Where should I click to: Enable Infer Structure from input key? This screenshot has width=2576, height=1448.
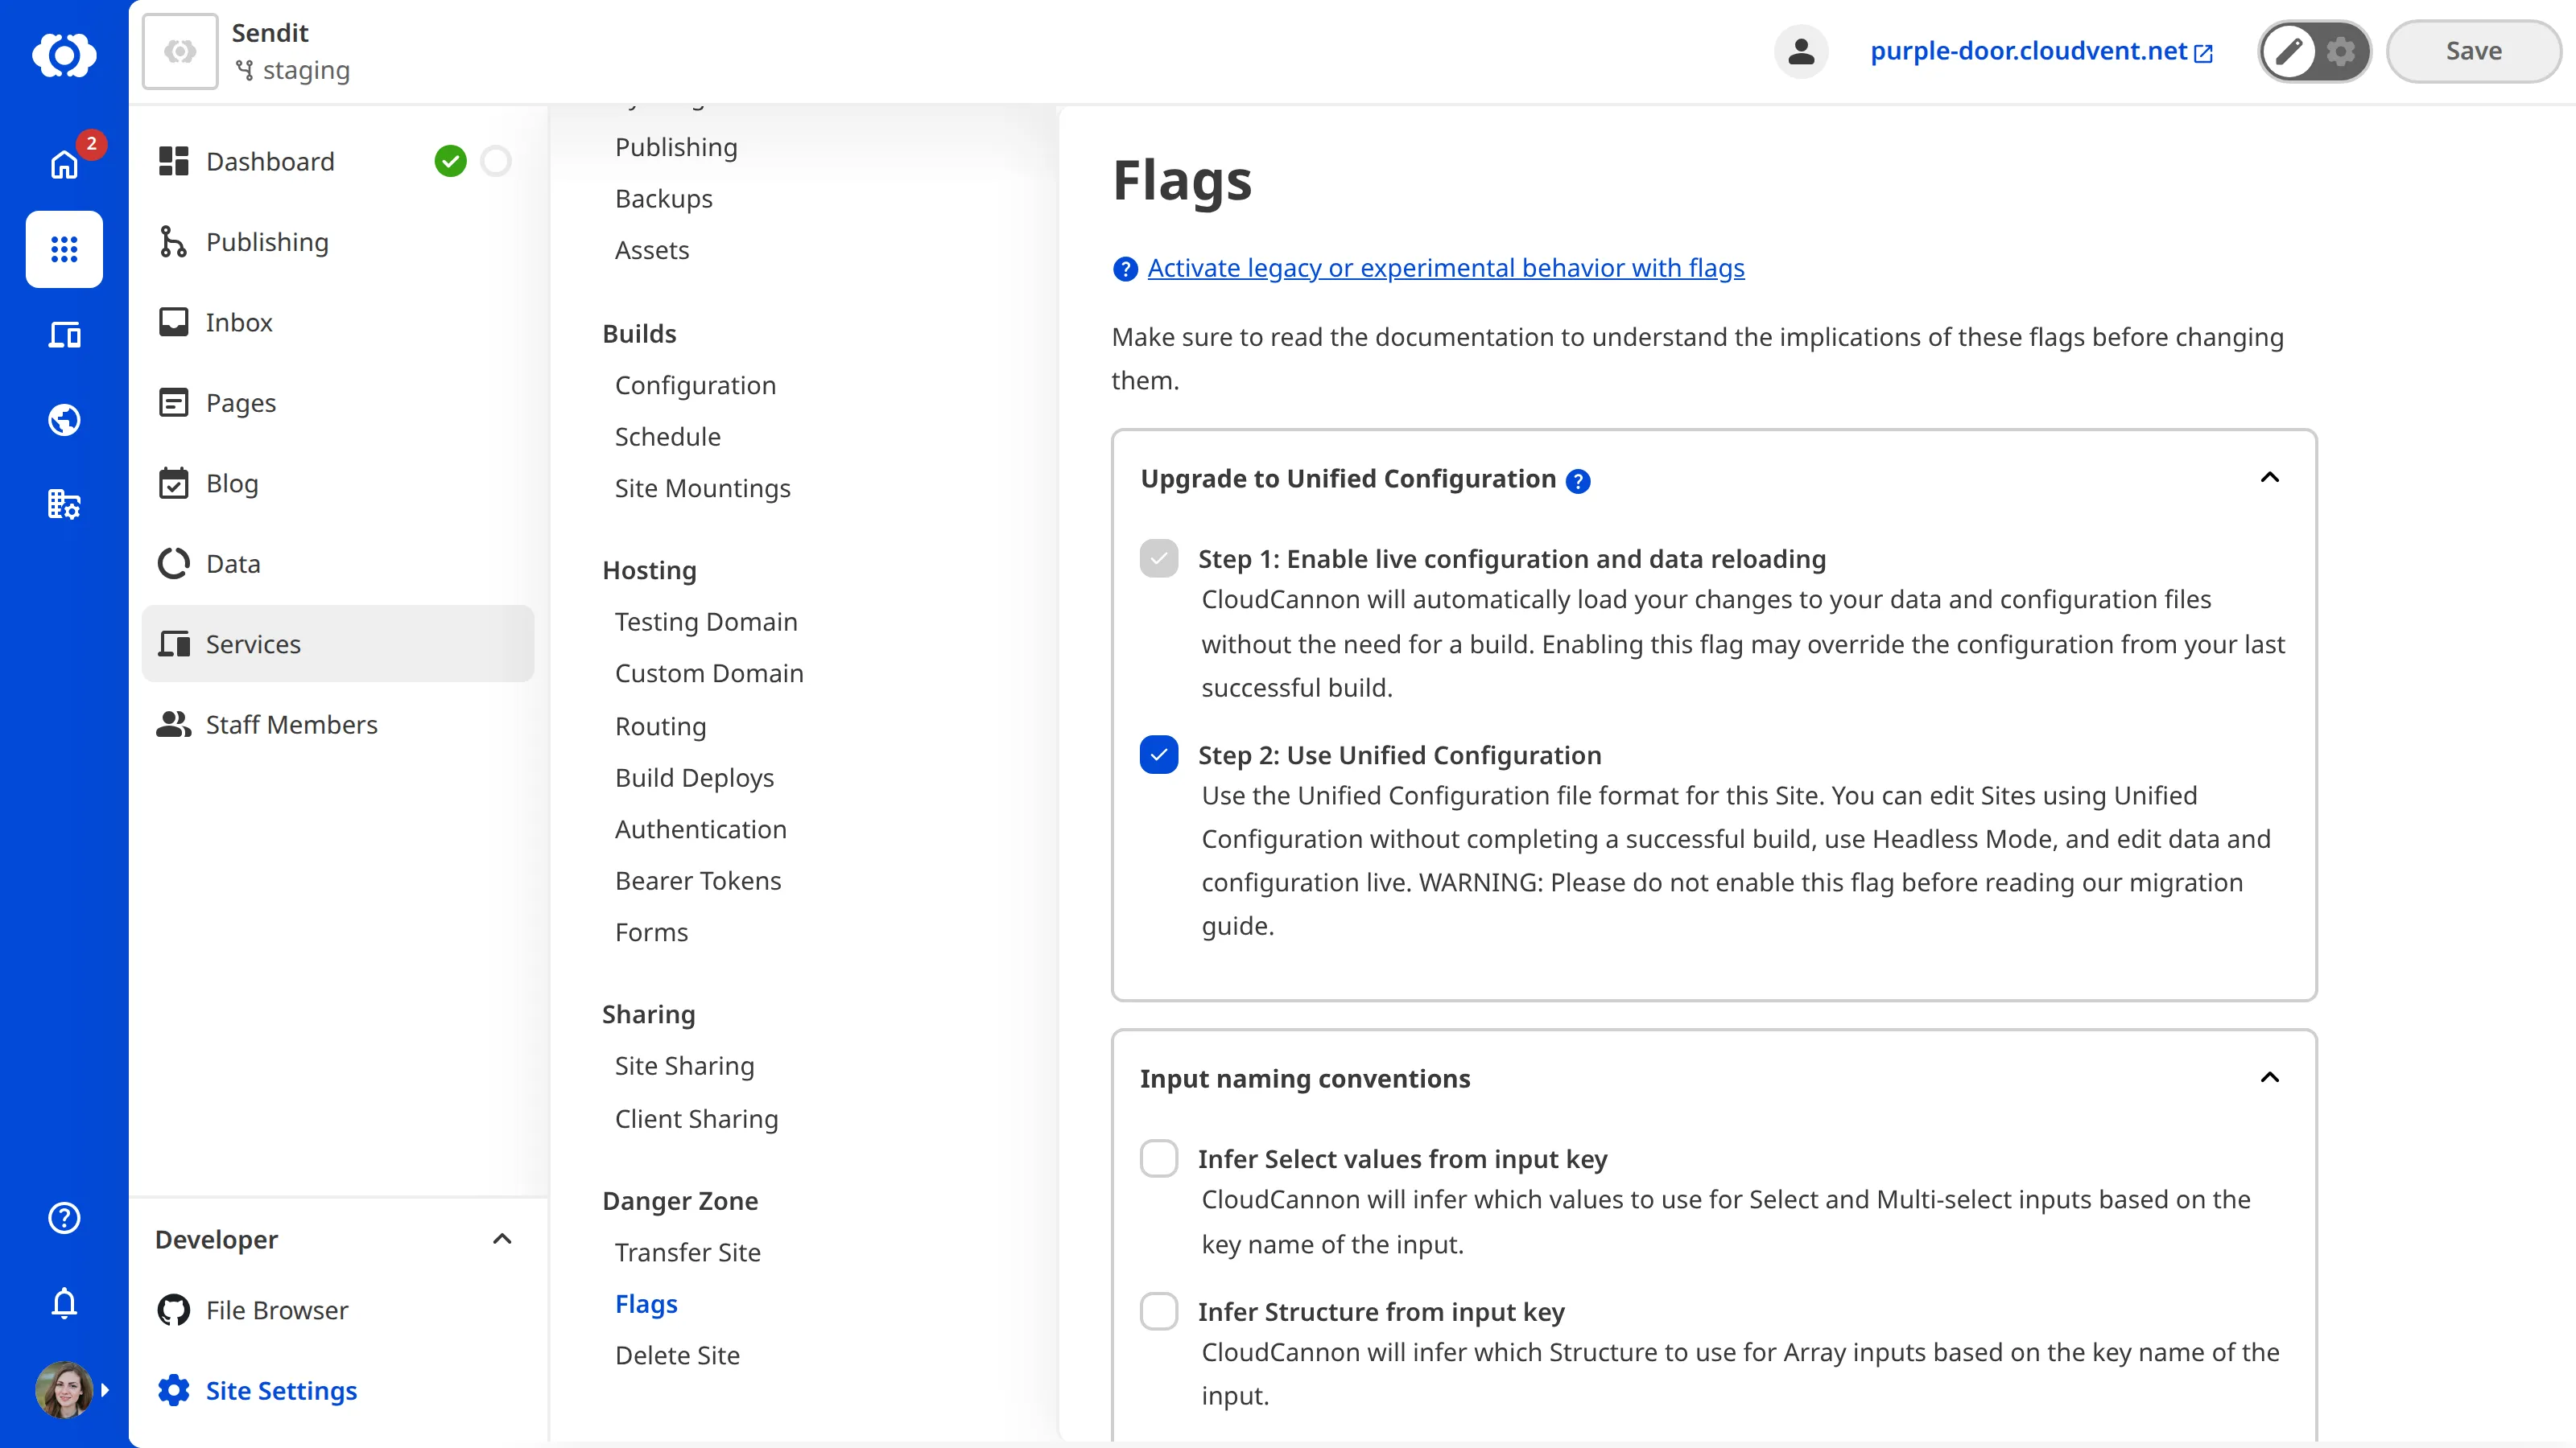[1159, 1311]
